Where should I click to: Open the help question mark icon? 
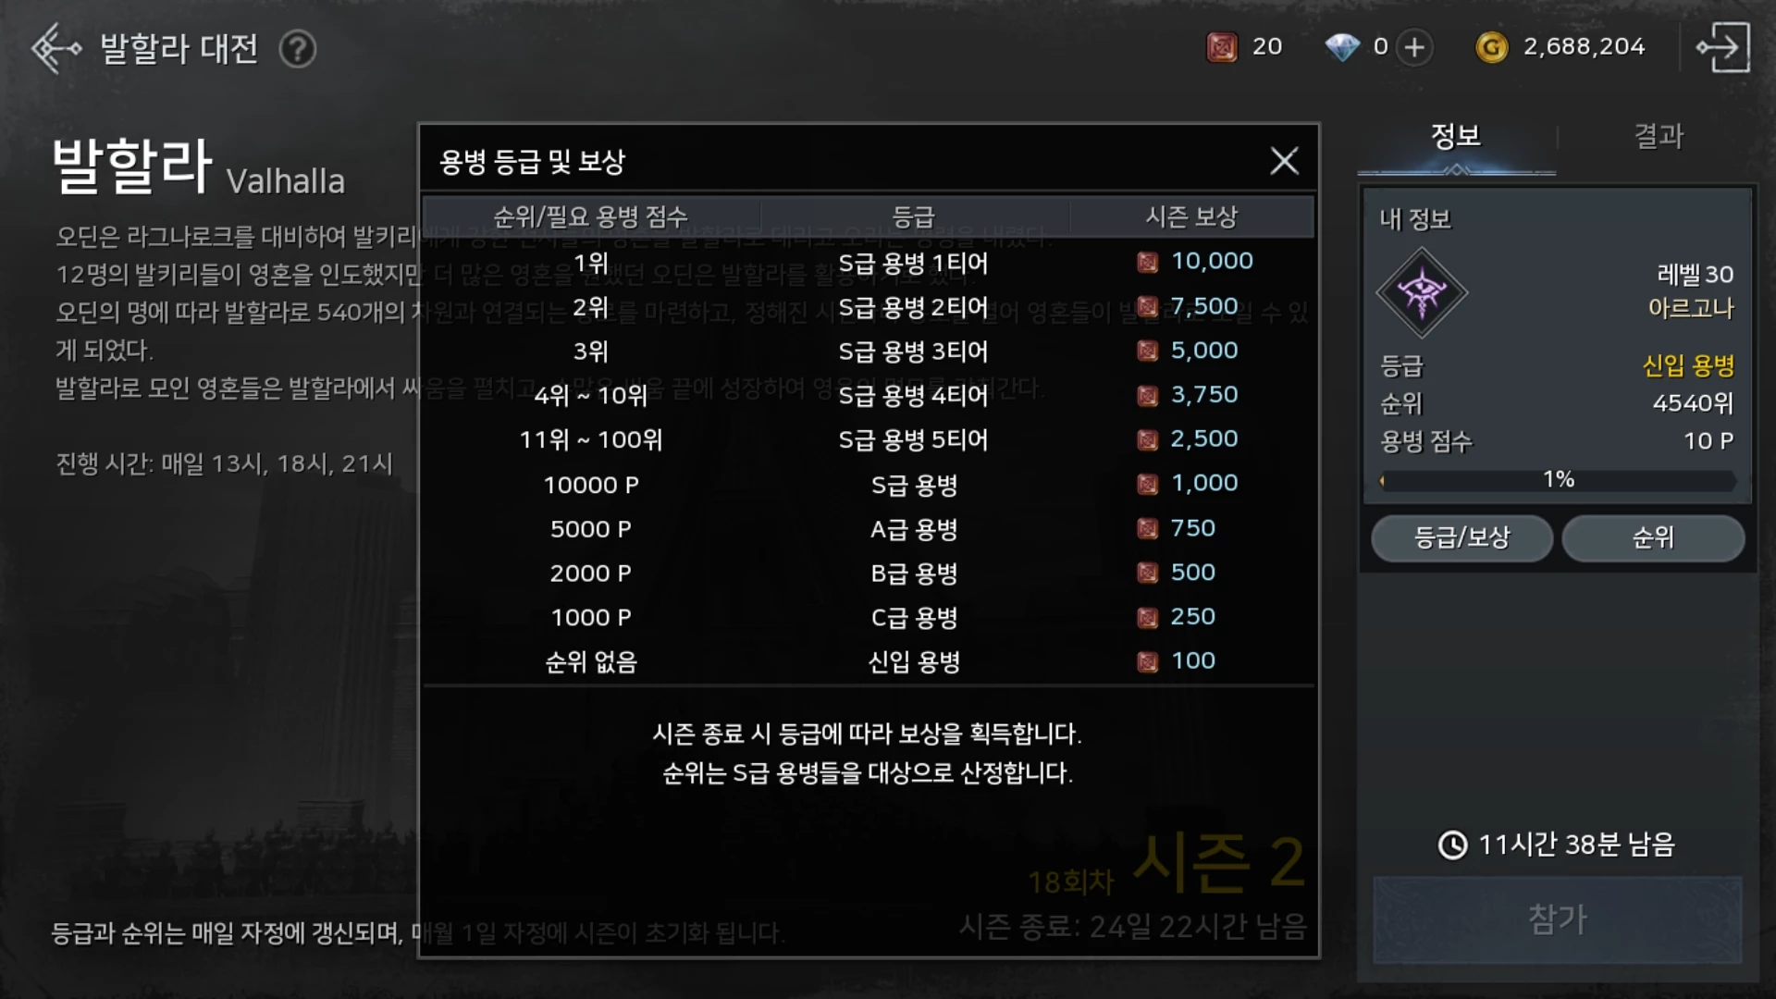tap(298, 49)
